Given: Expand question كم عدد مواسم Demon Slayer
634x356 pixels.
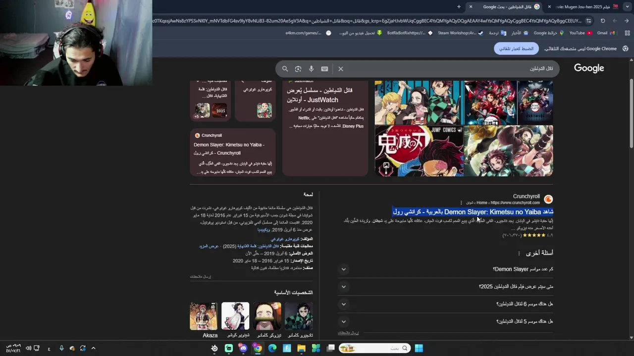Looking at the screenshot, I should click(x=445, y=269).
